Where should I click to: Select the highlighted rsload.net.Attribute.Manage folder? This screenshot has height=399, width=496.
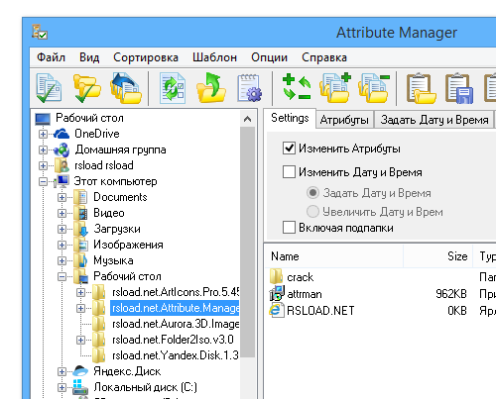(175, 308)
